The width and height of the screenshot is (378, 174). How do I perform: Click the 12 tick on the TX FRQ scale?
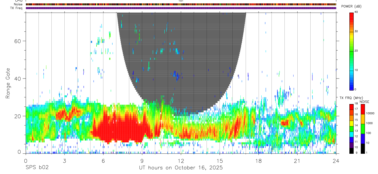(356, 137)
